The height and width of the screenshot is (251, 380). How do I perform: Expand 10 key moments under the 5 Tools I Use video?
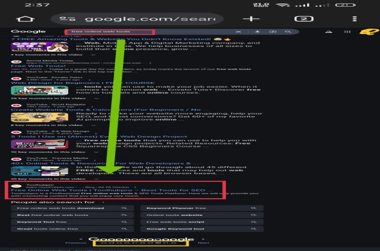coord(96,152)
